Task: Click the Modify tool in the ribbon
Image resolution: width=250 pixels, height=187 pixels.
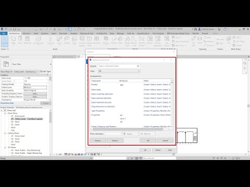Action: [x=5, y=41]
